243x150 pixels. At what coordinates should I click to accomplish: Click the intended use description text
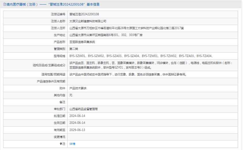(128, 75)
